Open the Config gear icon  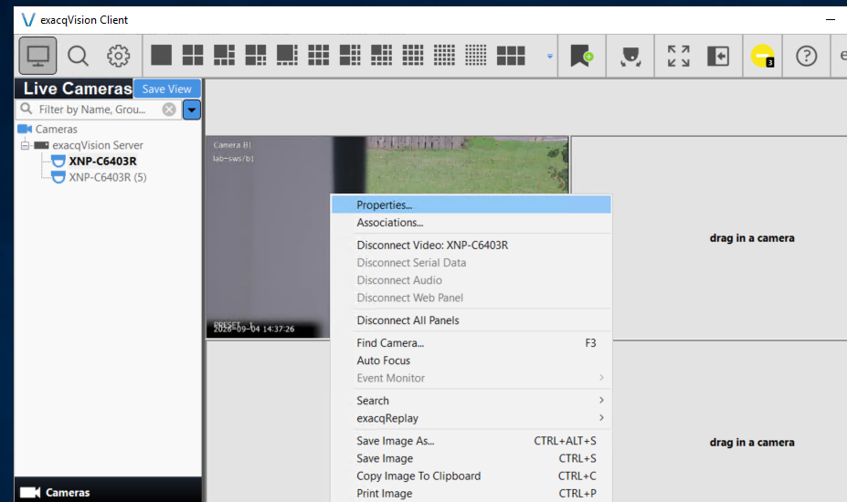point(118,56)
